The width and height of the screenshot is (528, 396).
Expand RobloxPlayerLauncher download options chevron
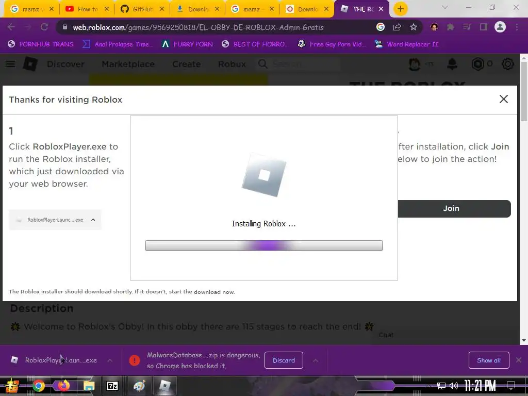110,360
